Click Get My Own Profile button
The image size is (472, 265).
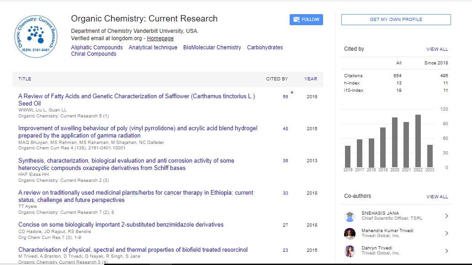click(396, 20)
